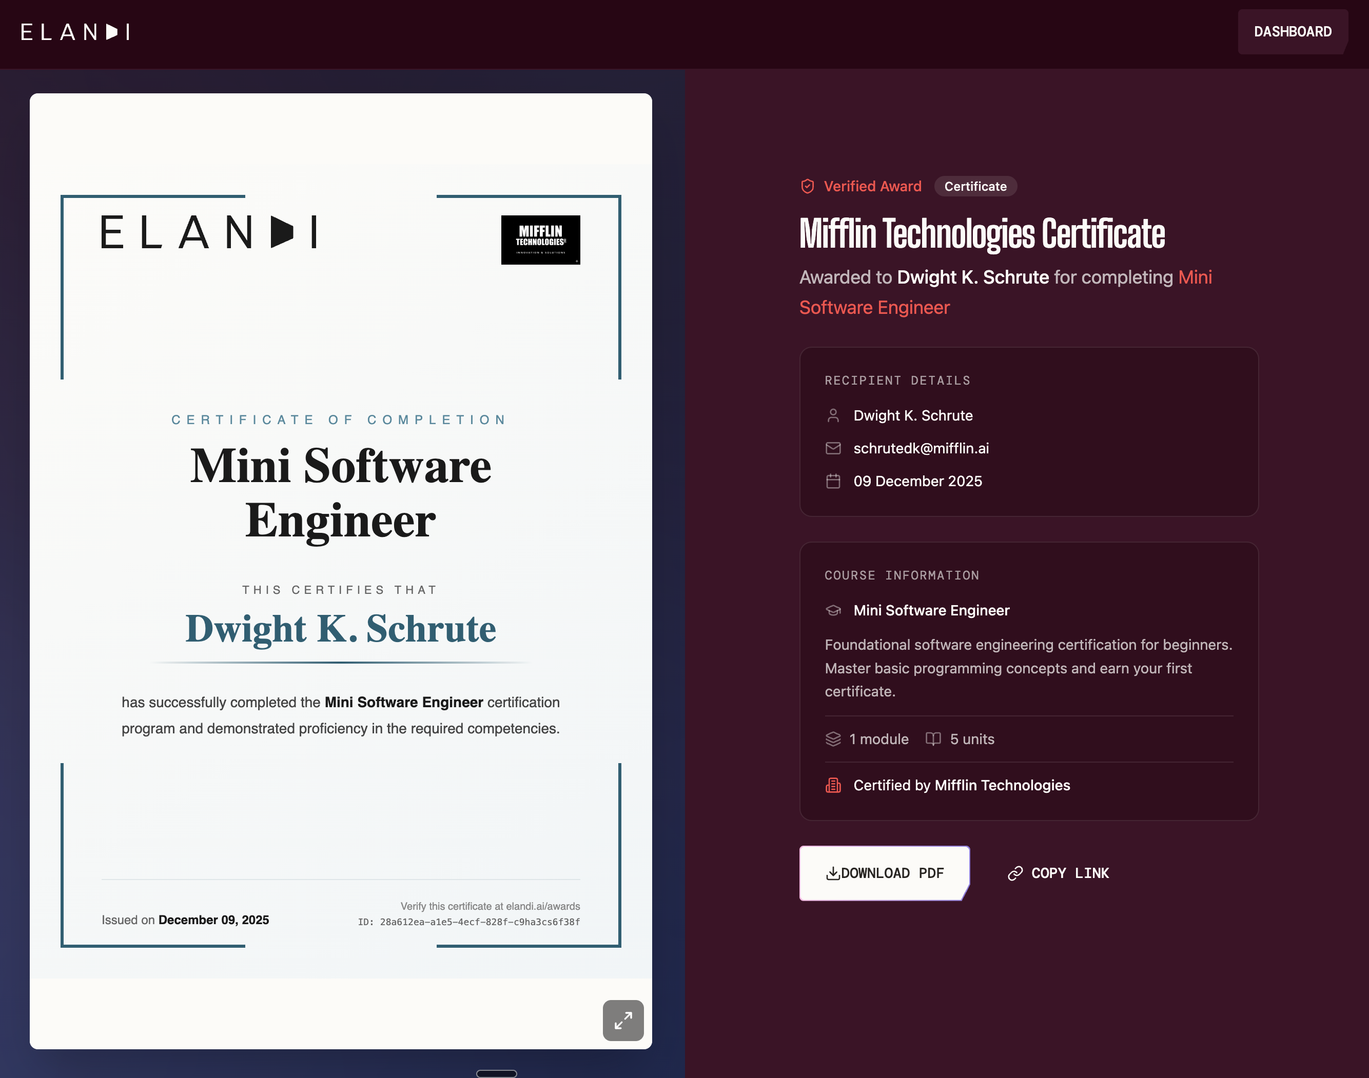
Task: Click the calendar date icon
Action: [x=833, y=481]
